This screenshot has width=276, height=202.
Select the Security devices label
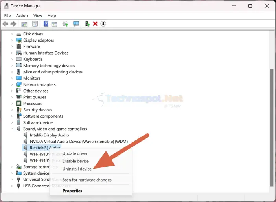point(38,110)
